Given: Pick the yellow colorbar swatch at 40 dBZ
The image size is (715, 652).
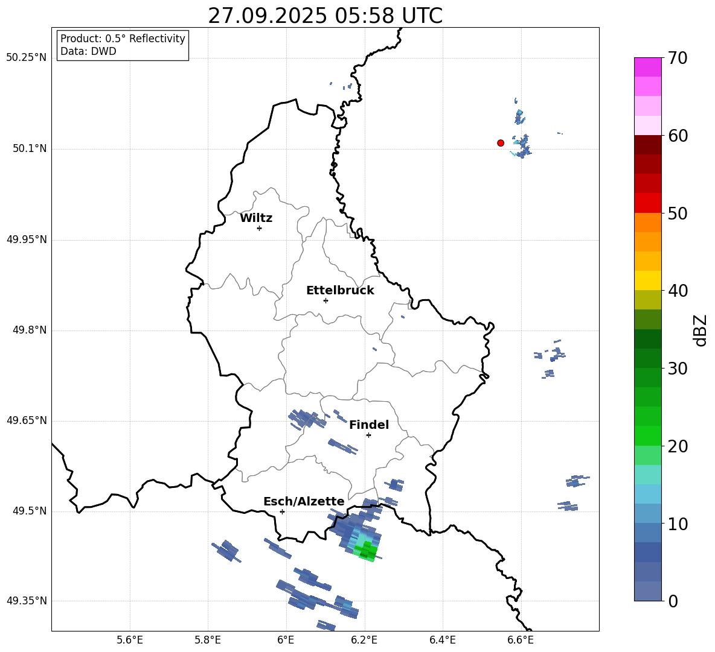Looking at the screenshot, I should [x=648, y=280].
